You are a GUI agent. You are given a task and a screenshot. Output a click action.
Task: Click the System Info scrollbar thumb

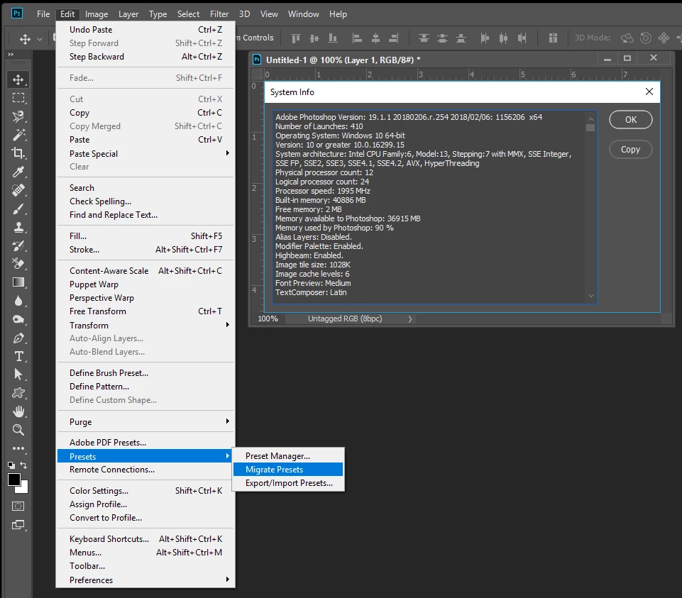click(x=590, y=128)
